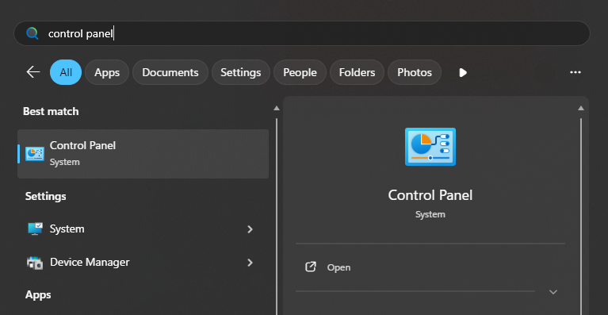Click scroll-up arrow of results list
This screenshot has height=315, width=608.
[x=277, y=108]
